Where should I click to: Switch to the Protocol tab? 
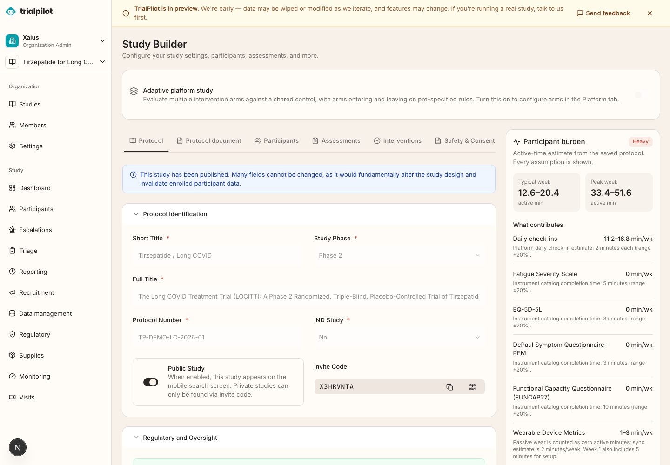point(146,141)
